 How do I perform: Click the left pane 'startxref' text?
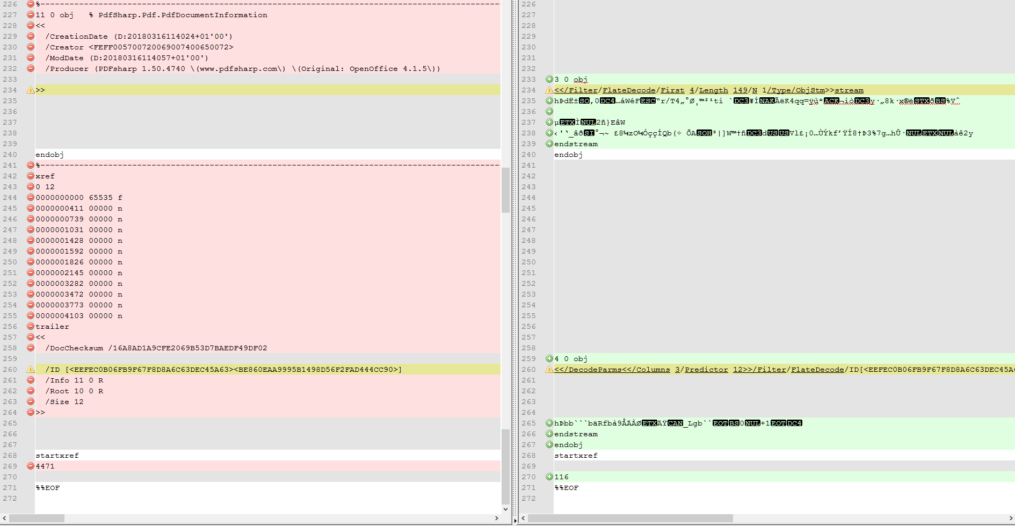pos(57,455)
